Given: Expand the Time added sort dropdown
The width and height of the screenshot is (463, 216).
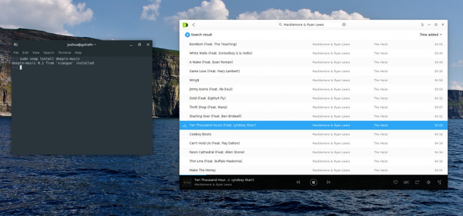Looking at the screenshot, I should 431,34.
